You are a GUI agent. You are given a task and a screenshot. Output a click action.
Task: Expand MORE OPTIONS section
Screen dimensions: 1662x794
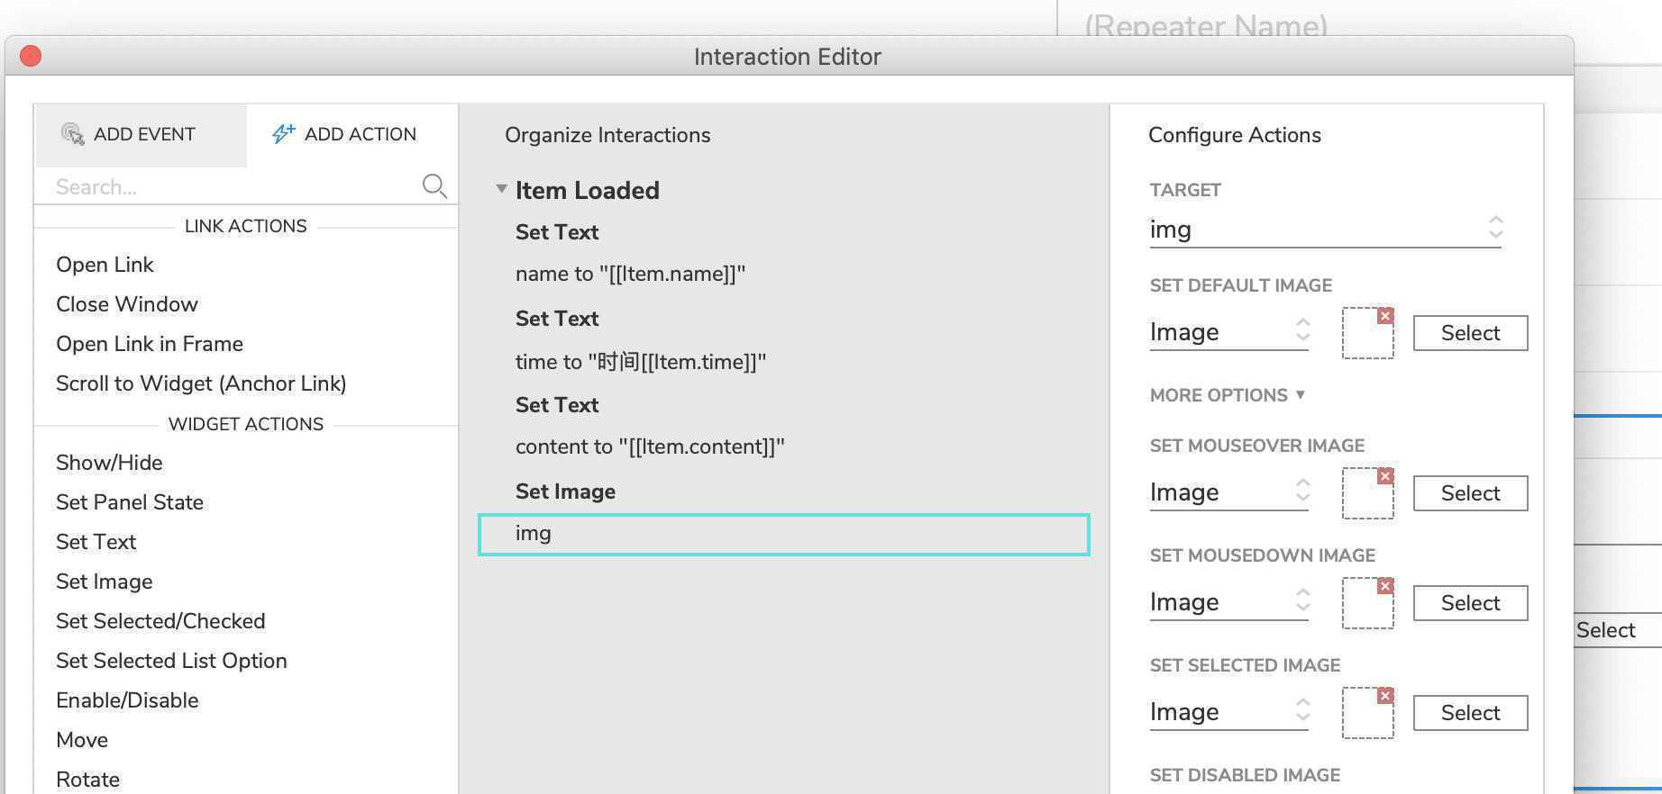pos(1228,395)
